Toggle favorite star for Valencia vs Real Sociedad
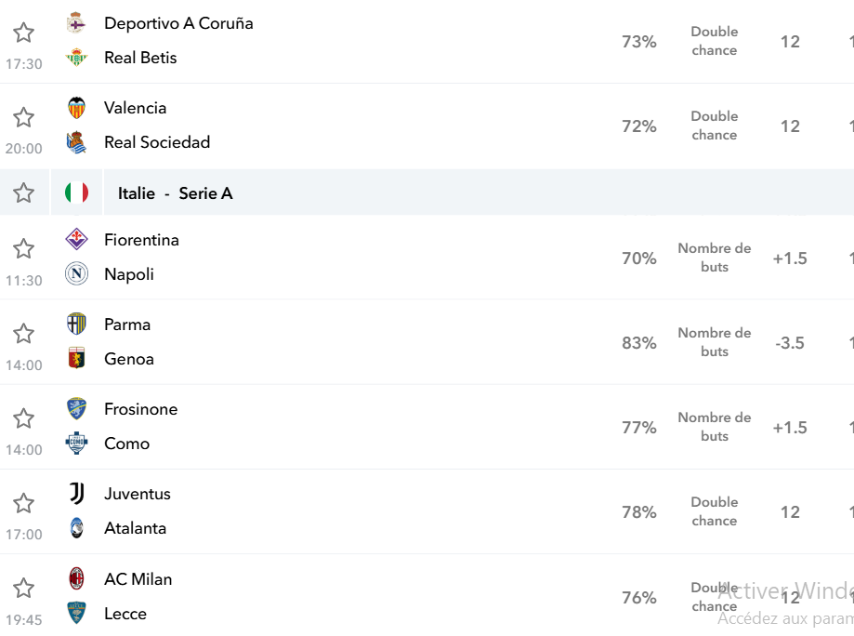Screen dimensions: 854x636 coord(23,117)
